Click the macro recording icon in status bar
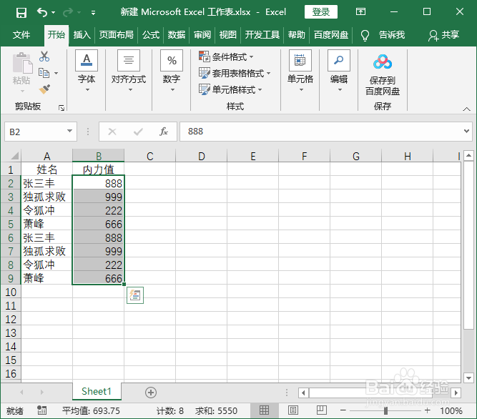Viewport: 477px width, 419px height. point(41,410)
